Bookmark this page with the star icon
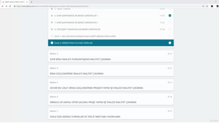This screenshot has width=219, height=123. coord(207,6)
